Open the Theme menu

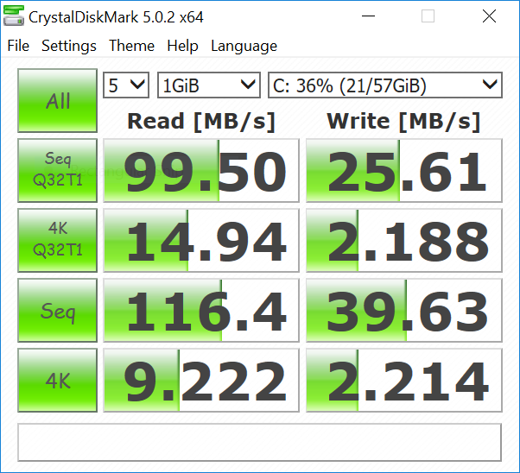point(132,46)
